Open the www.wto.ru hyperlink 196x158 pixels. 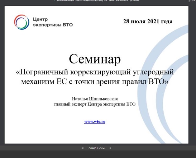95,121
